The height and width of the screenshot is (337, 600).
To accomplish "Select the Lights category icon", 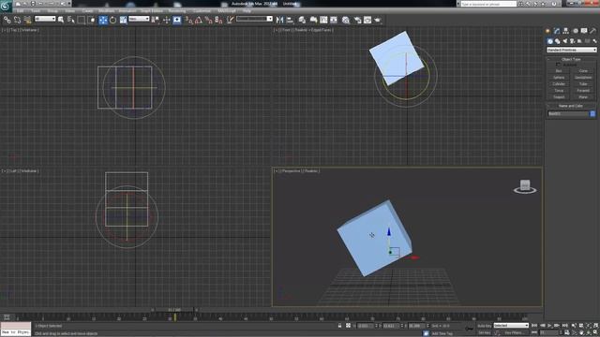I will pos(565,41).
